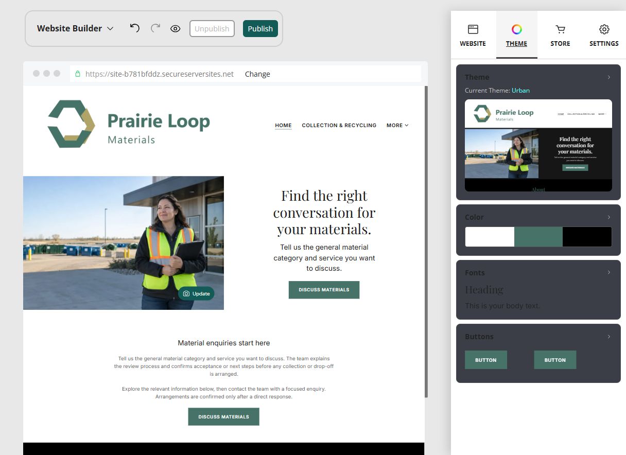Click the undo arrow icon

(x=134, y=28)
